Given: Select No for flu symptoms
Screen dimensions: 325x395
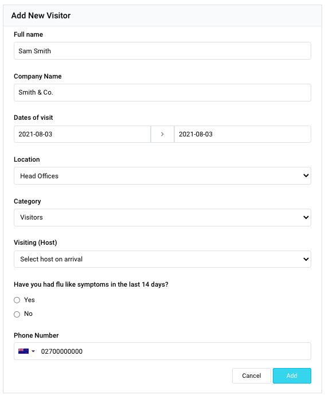Looking at the screenshot, I should point(17,314).
